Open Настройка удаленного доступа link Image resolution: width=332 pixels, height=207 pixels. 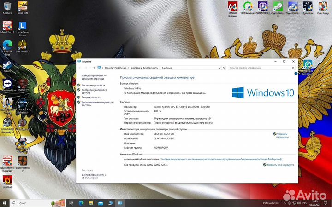(94, 91)
